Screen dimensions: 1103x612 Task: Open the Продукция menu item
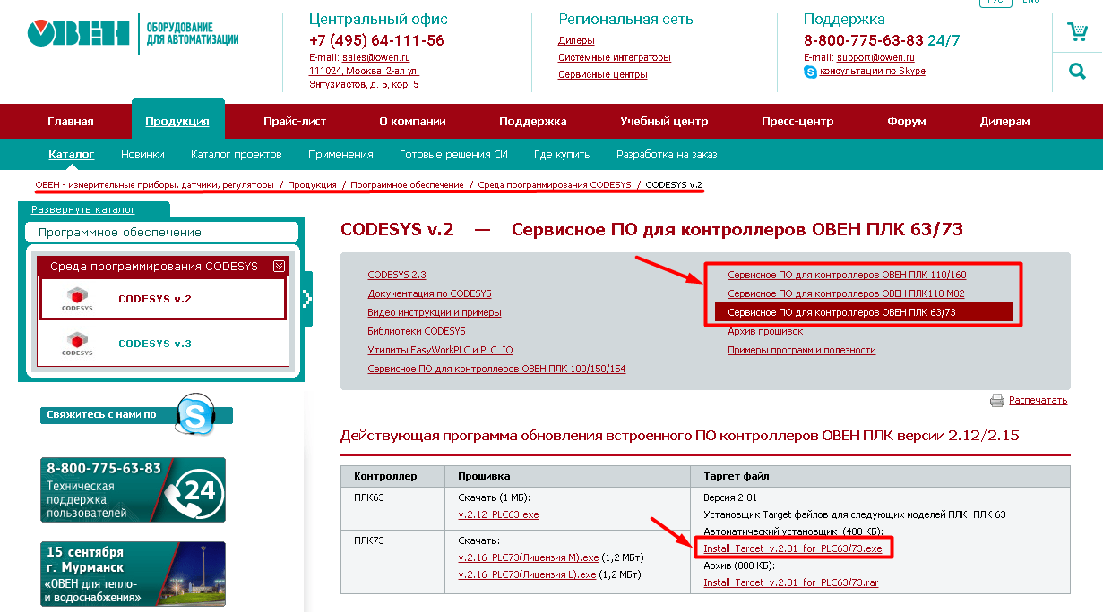(177, 122)
